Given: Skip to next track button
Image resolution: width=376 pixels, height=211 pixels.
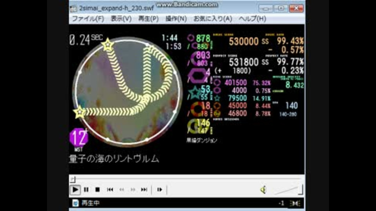Looking at the screenshot, I should pyautogui.click(x=144, y=190).
